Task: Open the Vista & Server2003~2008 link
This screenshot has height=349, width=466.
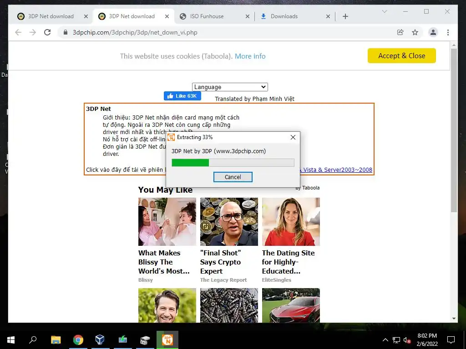Action: [x=337, y=170]
